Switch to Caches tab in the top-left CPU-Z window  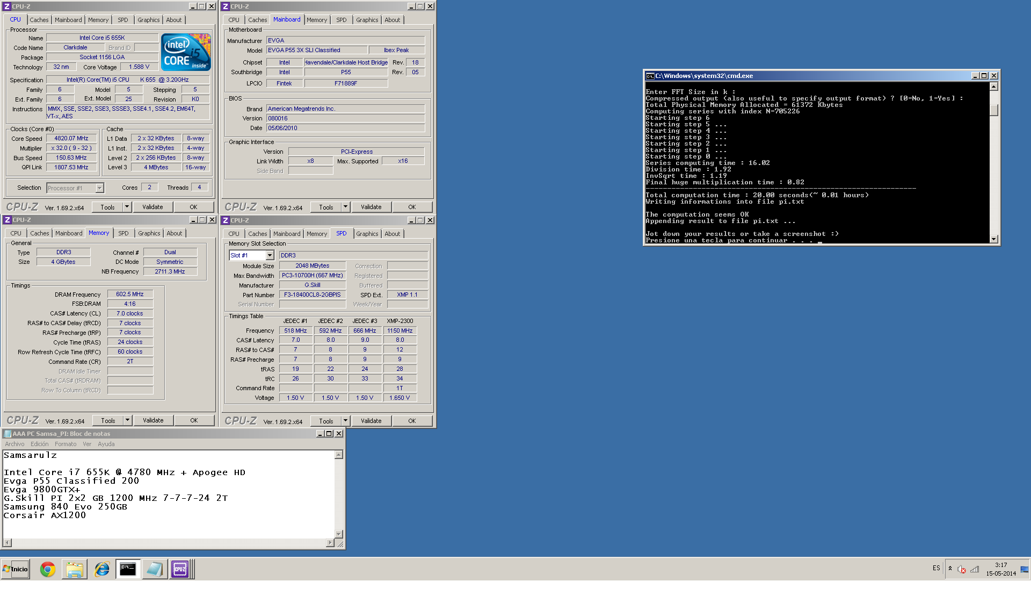39,20
